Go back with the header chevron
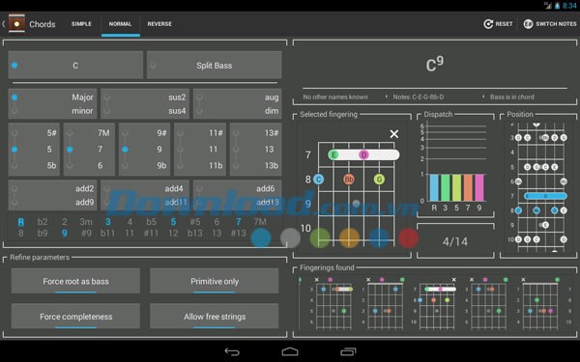The width and height of the screenshot is (580, 362). (3, 24)
